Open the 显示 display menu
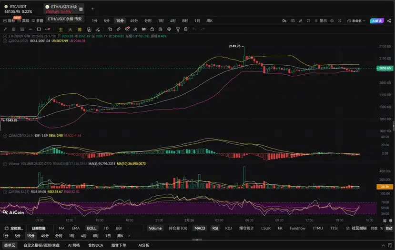Screen dimensions: 395x250 click(321, 20)
